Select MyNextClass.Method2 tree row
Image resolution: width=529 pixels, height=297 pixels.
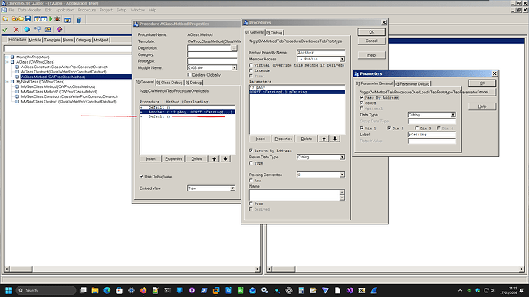pos(59,92)
